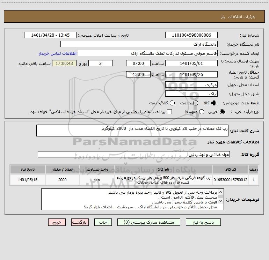Click the response deadline date 1401/05/01

[x=191, y=63]
